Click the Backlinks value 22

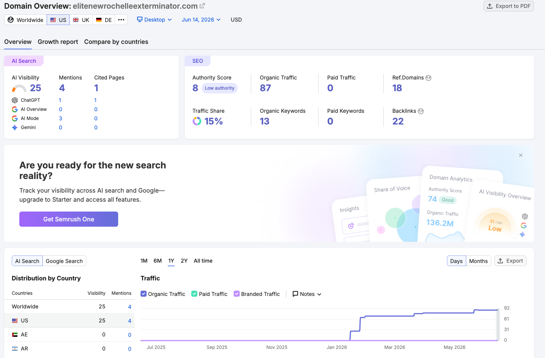[398, 121]
